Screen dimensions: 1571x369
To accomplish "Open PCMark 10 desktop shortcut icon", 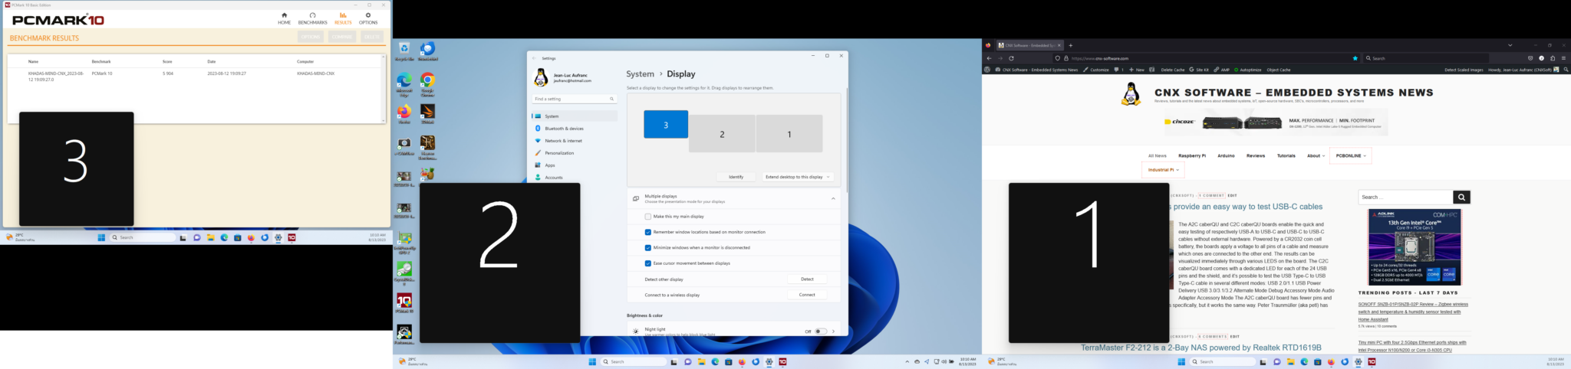I will coord(404,302).
